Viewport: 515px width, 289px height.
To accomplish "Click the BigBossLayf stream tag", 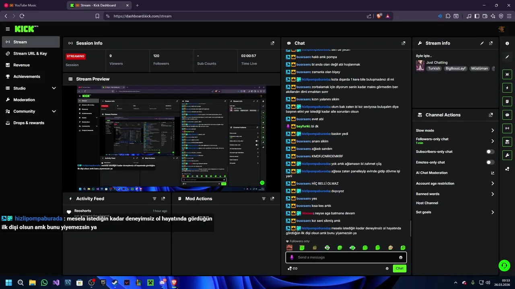I will click(x=455, y=69).
